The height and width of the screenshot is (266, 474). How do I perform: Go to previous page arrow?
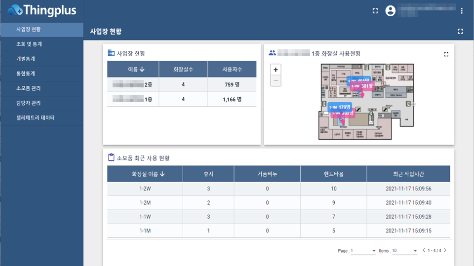(424, 251)
